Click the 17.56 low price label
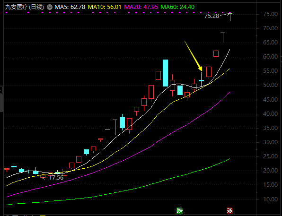The height and width of the screenshot is (216, 282). [x=56, y=178]
